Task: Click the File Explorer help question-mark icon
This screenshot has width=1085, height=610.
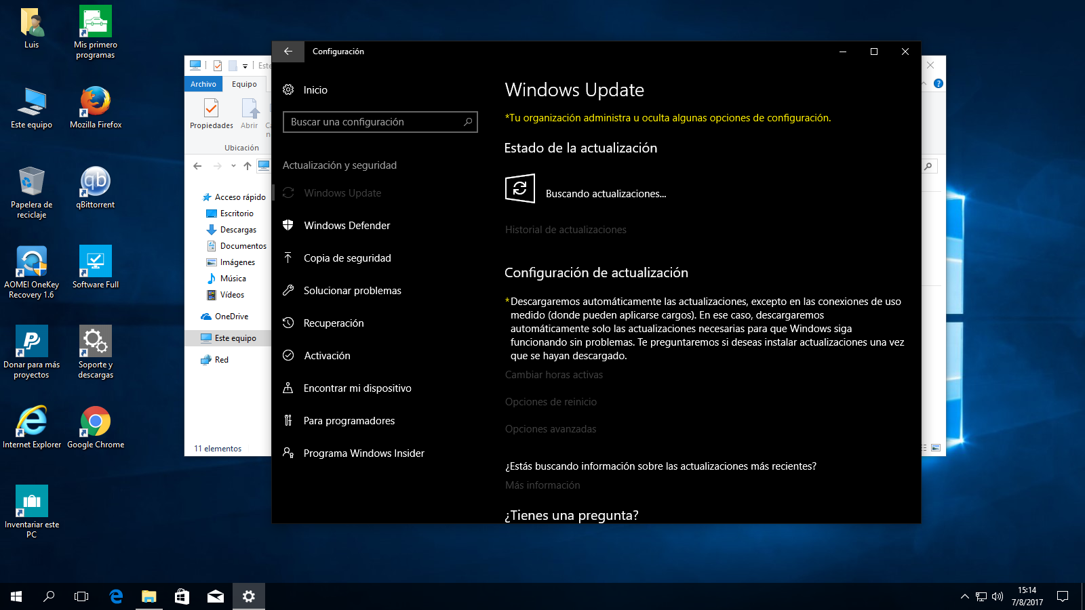Action: [x=939, y=83]
